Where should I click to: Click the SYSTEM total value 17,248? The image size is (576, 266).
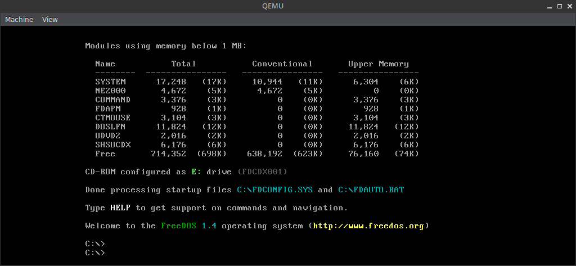(x=171, y=82)
